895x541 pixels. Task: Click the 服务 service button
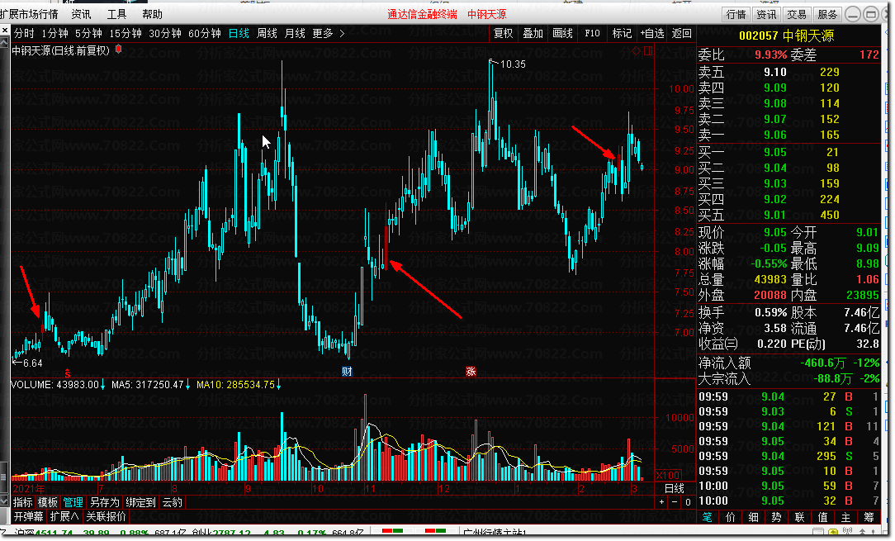(827, 14)
